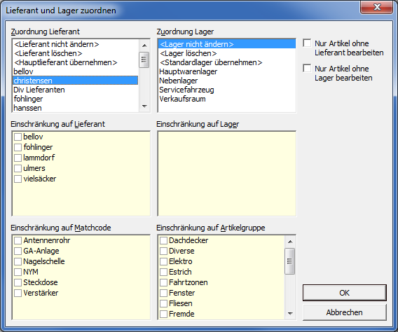Check the Elektro Artikelgruppe box
Viewport: 398px width, 332px height.
pos(163,261)
